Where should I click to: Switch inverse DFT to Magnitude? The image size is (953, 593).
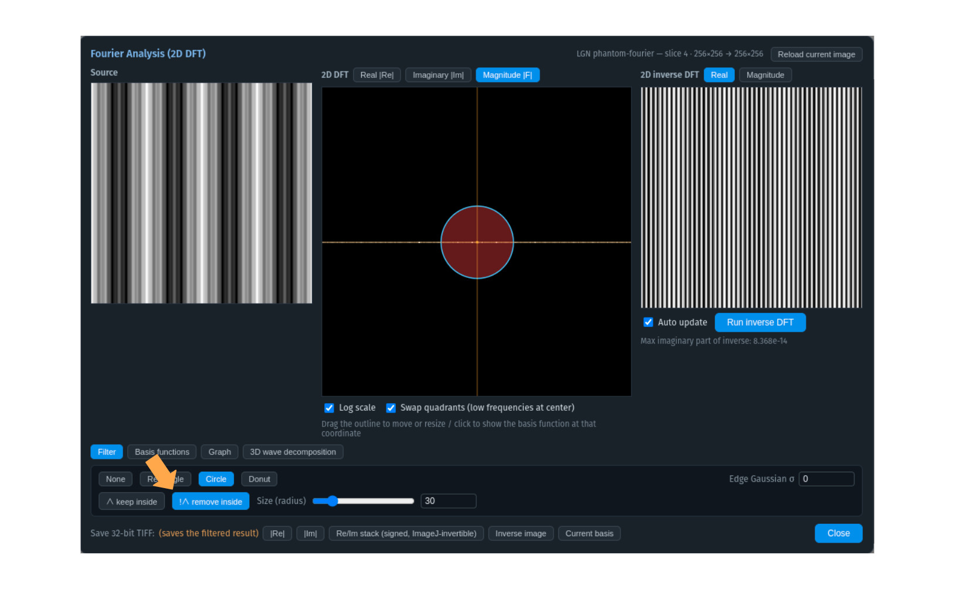pyautogui.click(x=765, y=75)
